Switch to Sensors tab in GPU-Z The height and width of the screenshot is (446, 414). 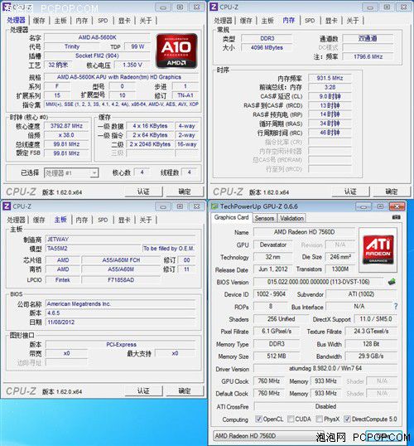[x=264, y=218]
